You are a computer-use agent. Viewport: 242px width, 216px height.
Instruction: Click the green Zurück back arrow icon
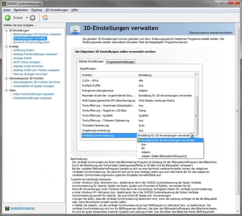pyautogui.click(x=7, y=18)
